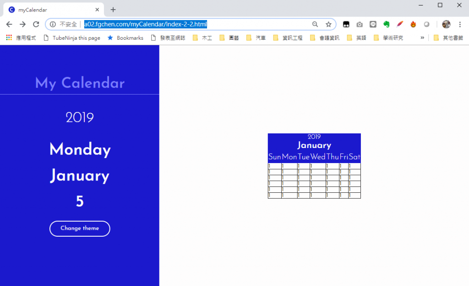The height and width of the screenshot is (286, 469).
Task: Click the Sun column header
Action: click(275, 157)
